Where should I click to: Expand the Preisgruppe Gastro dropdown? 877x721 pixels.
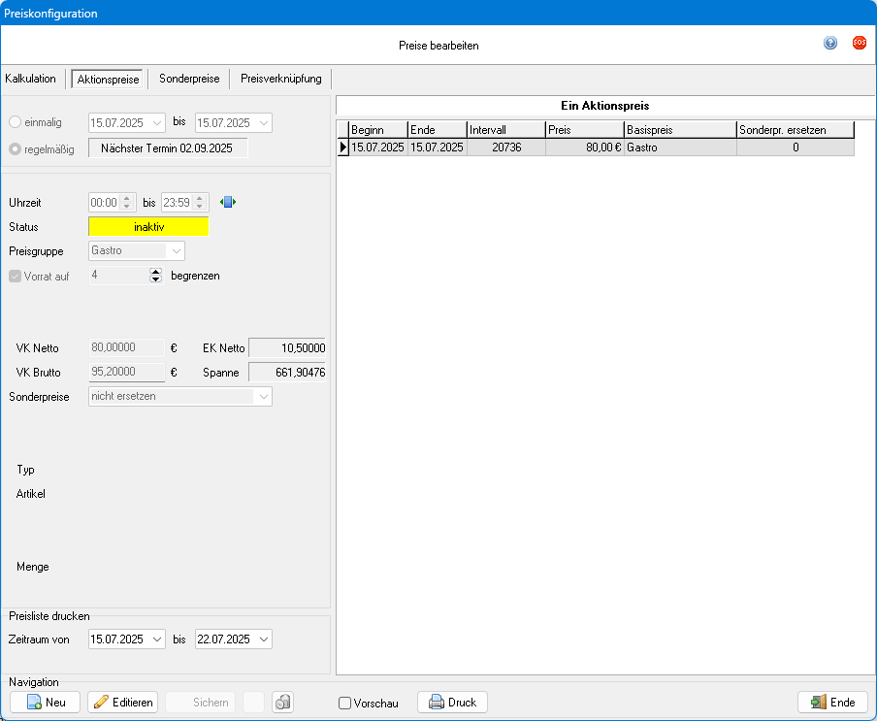click(176, 251)
